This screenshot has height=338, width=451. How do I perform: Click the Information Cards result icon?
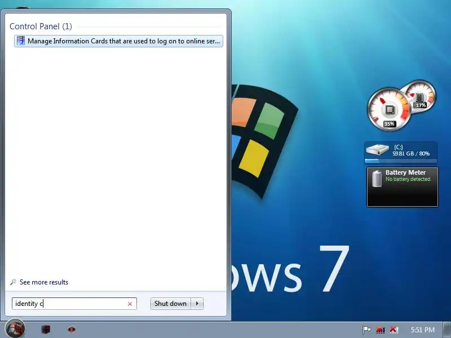click(x=21, y=41)
